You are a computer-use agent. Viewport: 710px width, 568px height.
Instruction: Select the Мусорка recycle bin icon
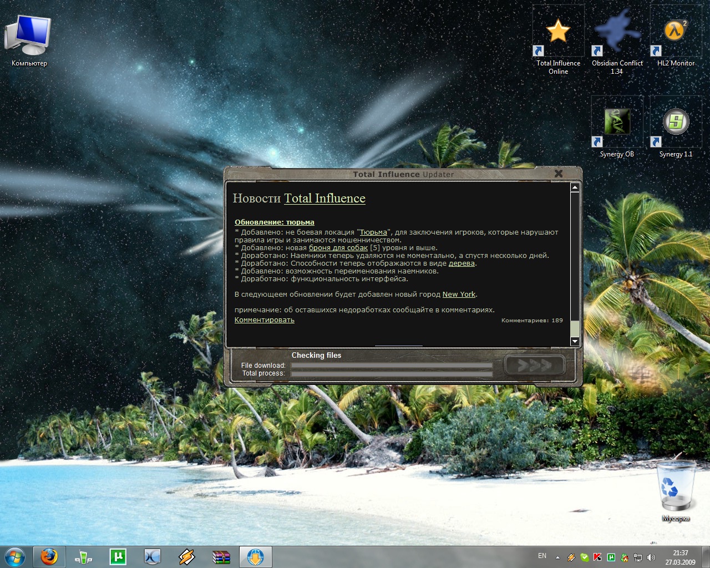(x=676, y=491)
